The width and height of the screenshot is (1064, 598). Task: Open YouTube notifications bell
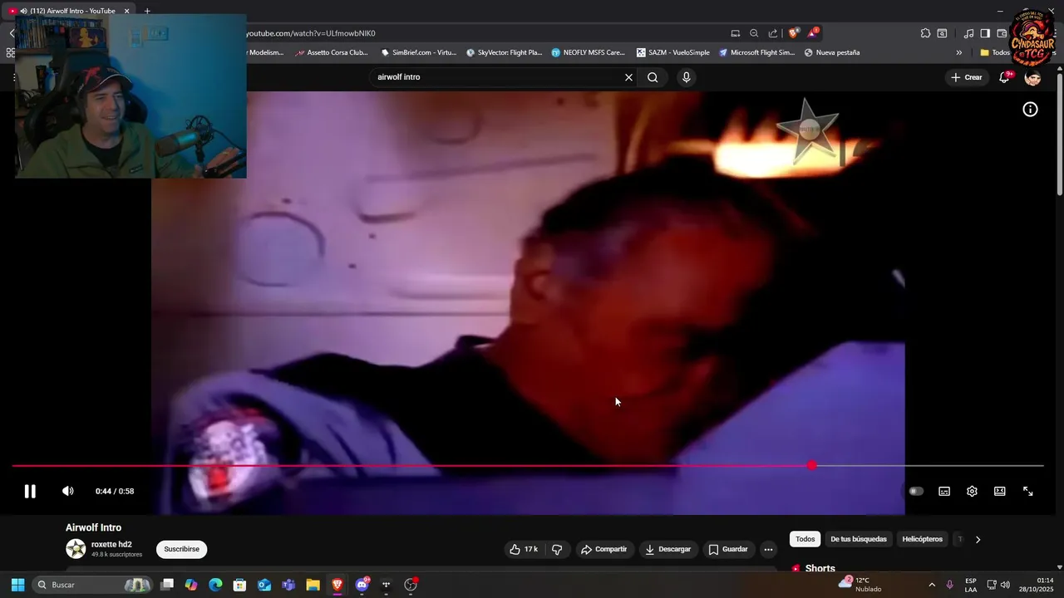click(x=1005, y=77)
